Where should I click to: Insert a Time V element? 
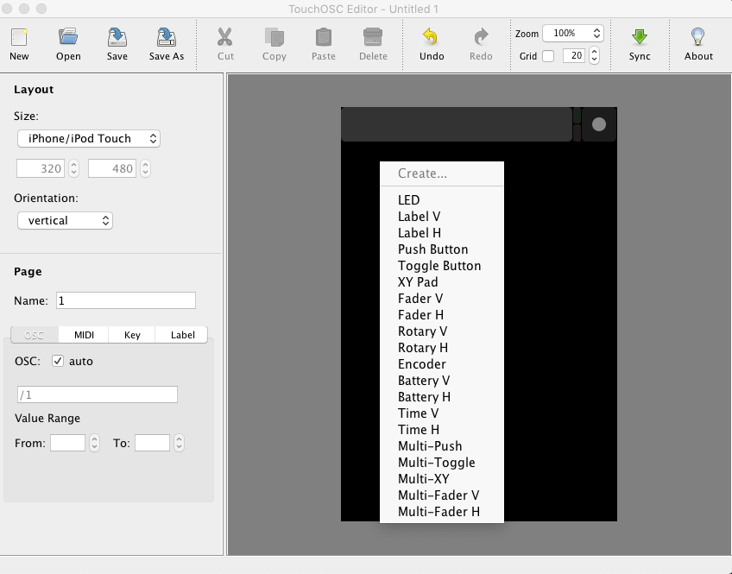tap(442, 413)
